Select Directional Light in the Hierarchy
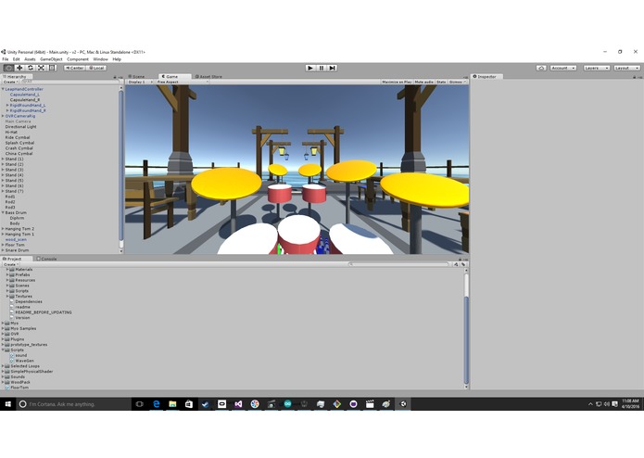This screenshot has height=458, width=644. pyautogui.click(x=20, y=127)
